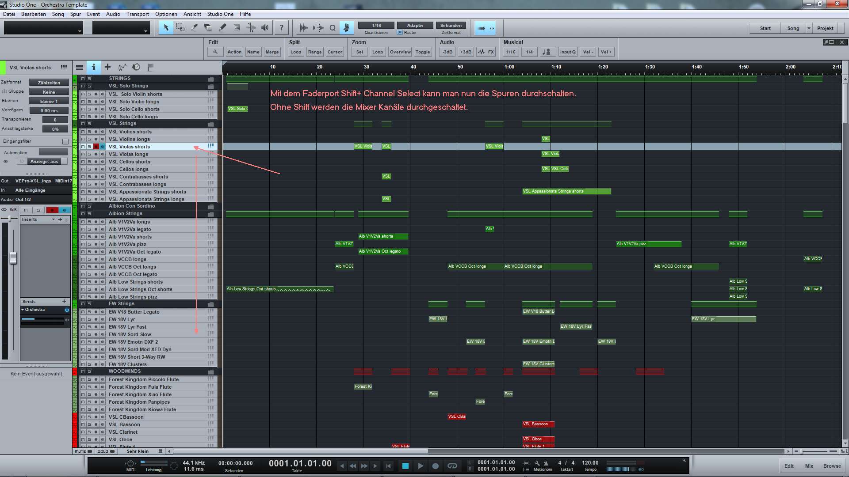Open track list icon

pos(80,67)
